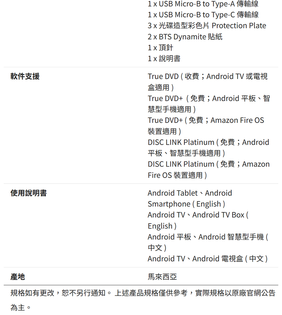Image resolution: width=282 pixels, height=315 pixels.
Task: Click BTS Dynamite 貼紙 line
Action: pos(185,37)
